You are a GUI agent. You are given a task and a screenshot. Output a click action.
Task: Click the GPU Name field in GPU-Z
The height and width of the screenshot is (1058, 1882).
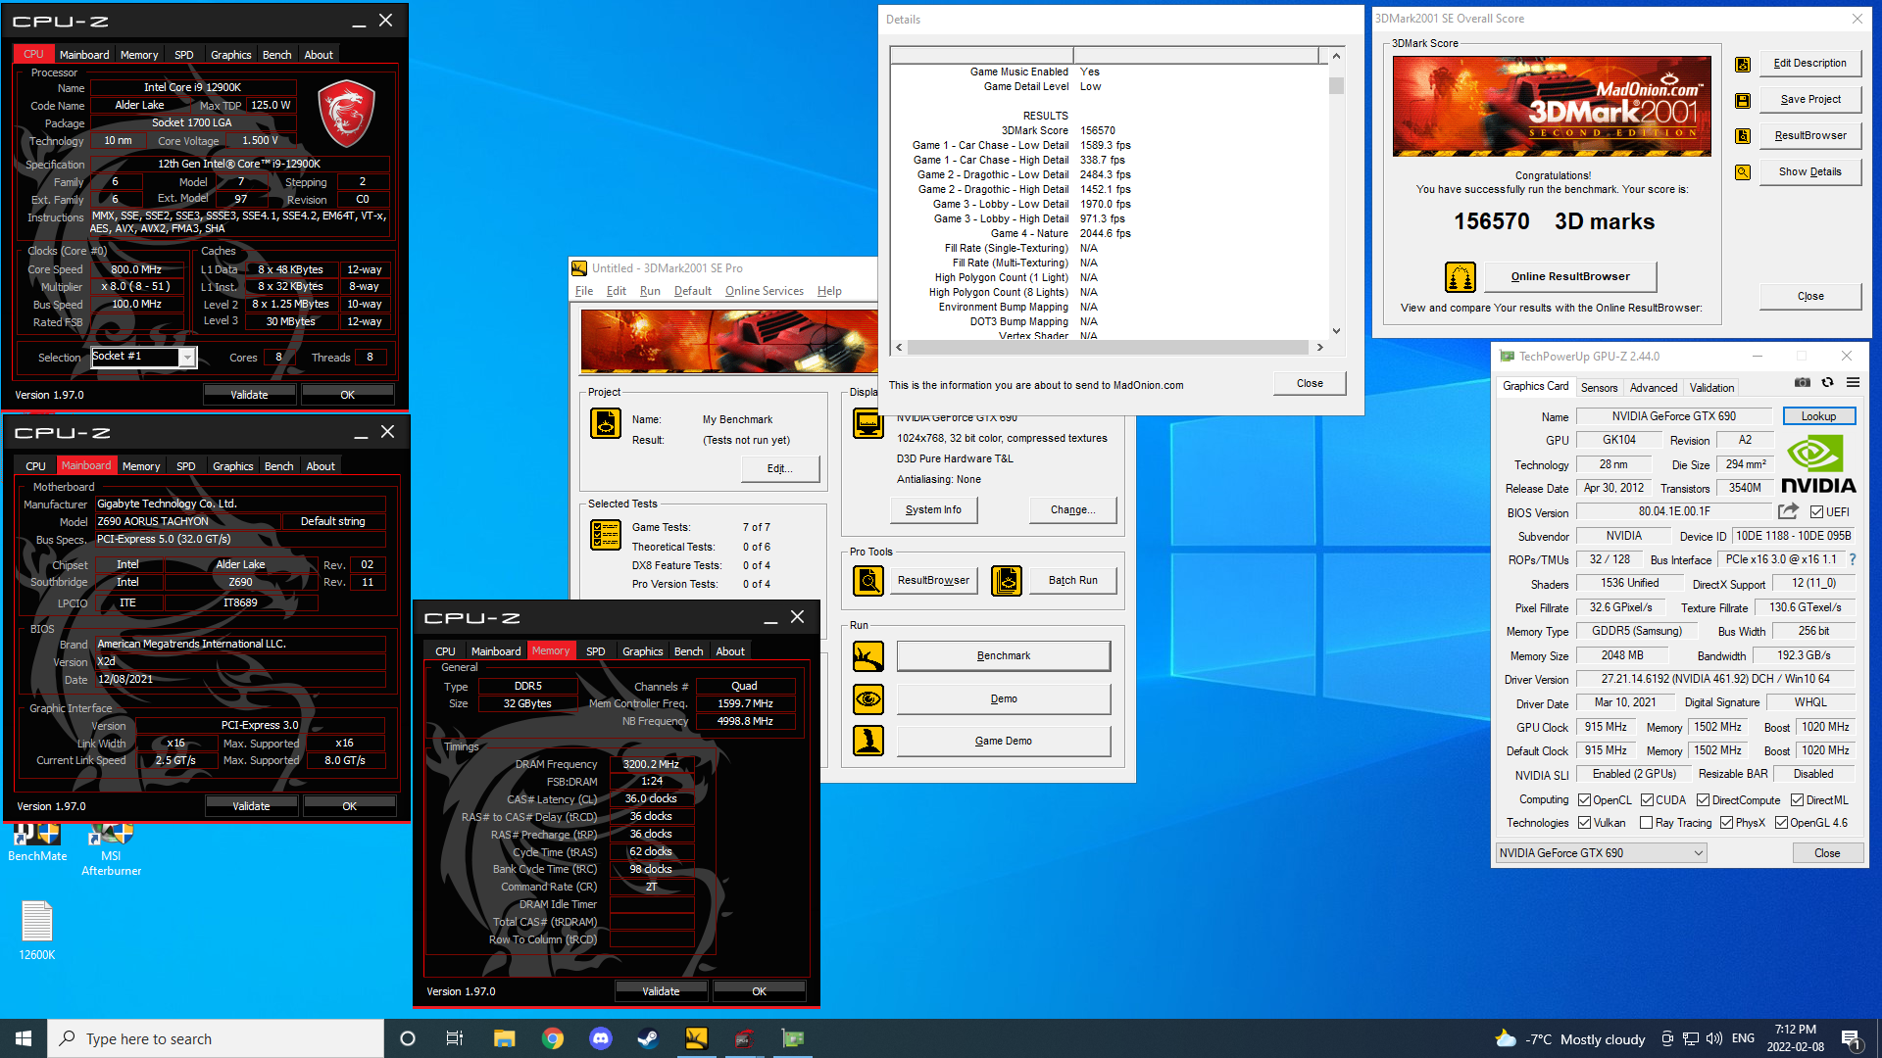point(1673,416)
